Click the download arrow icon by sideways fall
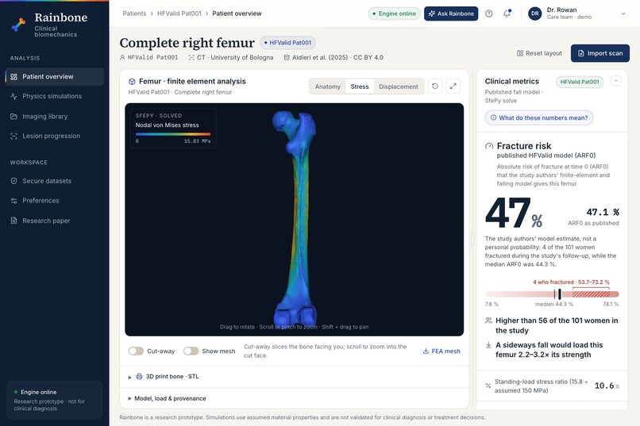The height and width of the screenshot is (426, 640). 488,345
